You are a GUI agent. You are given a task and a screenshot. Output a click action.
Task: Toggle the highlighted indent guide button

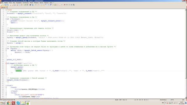[x=51, y=5]
